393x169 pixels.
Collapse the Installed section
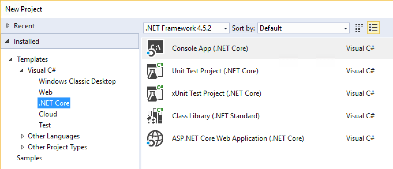(7, 41)
